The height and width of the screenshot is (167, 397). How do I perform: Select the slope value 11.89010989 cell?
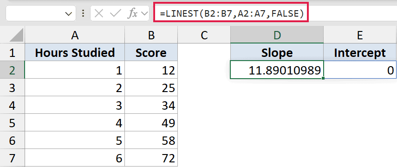[x=277, y=70]
